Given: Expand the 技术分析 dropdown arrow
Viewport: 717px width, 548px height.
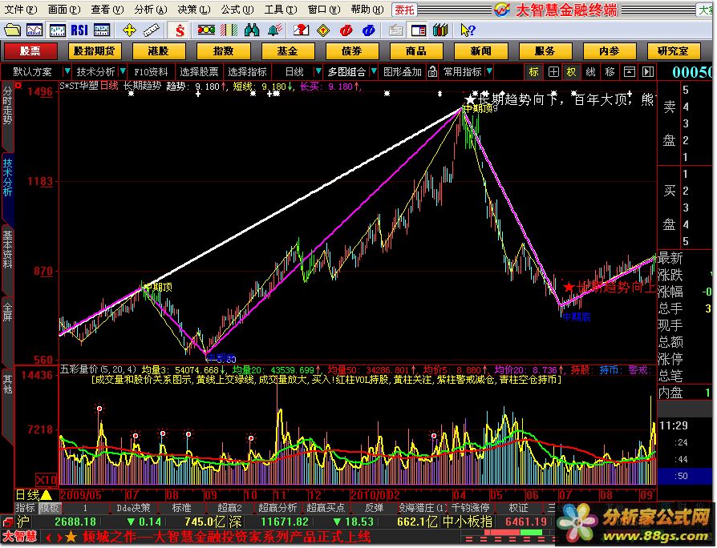Looking at the screenshot, I should click(122, 71).
